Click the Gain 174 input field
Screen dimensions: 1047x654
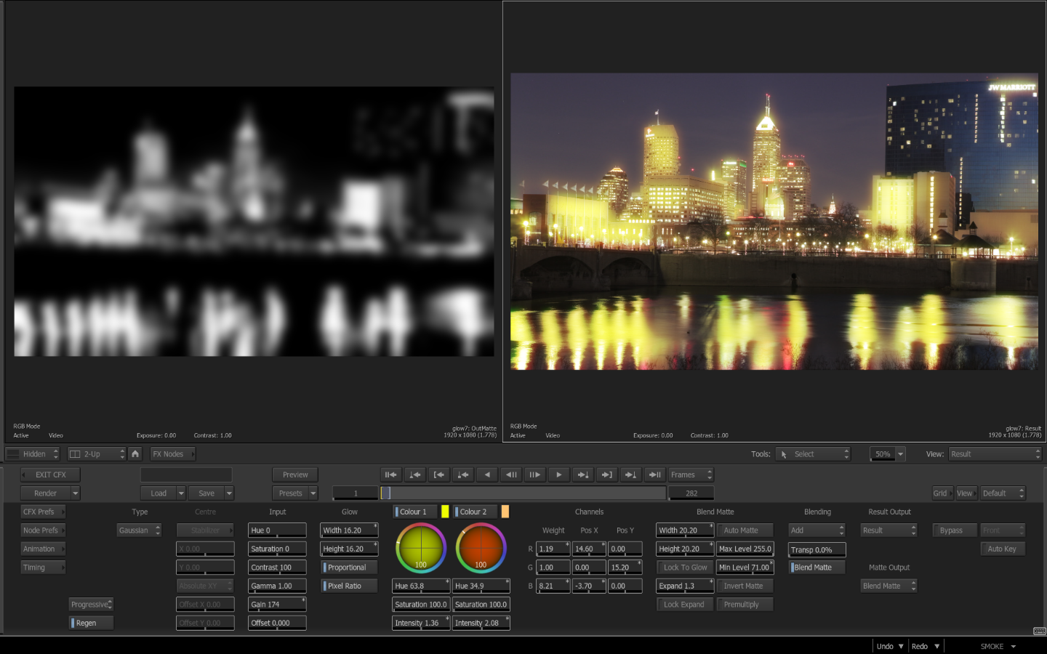point(276,604)
